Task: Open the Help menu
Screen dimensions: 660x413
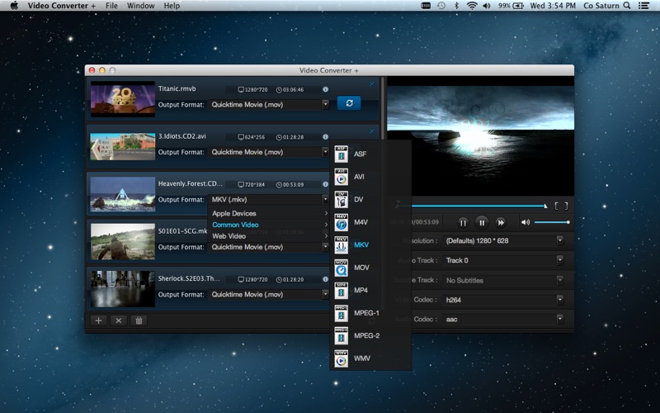Action: coord(172,6)
